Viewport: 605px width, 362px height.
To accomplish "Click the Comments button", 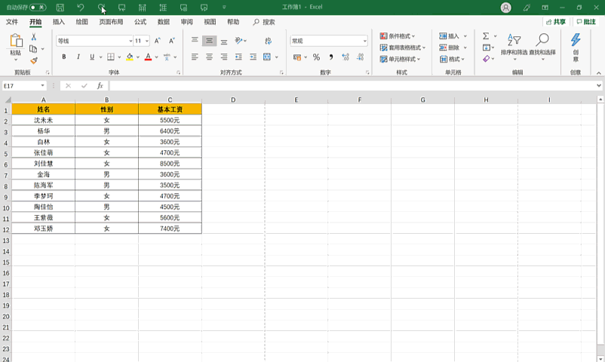I will [x=586, y=22].
